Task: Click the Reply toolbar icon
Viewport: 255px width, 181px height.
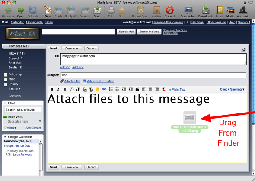Action: [58, 10]
